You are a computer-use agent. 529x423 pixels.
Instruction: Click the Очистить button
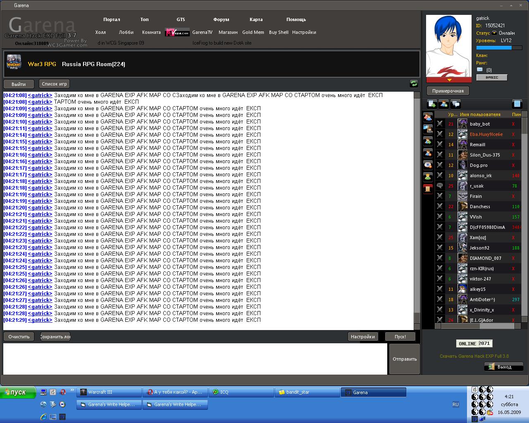click(x=19, y=337)
